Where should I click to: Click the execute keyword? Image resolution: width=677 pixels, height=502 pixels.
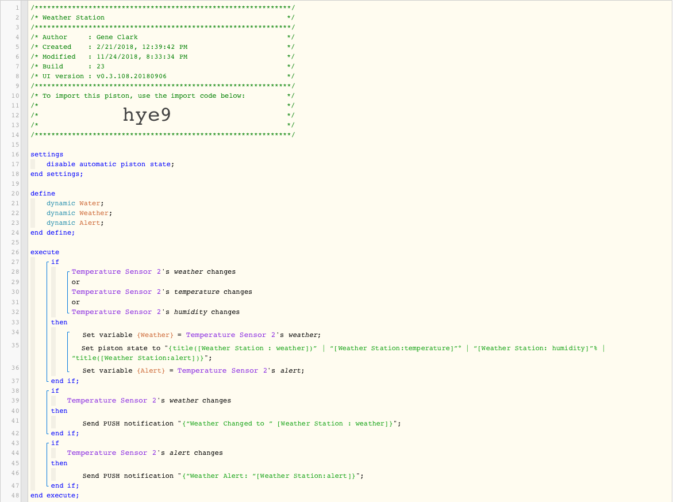click(x=44, y=252)
